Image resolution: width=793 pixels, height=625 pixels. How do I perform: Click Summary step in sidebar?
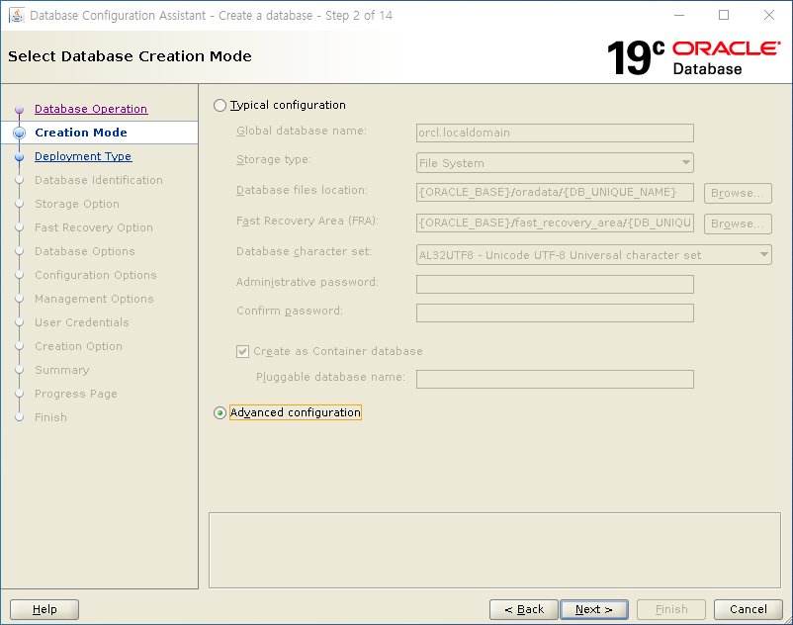(61, 370)
